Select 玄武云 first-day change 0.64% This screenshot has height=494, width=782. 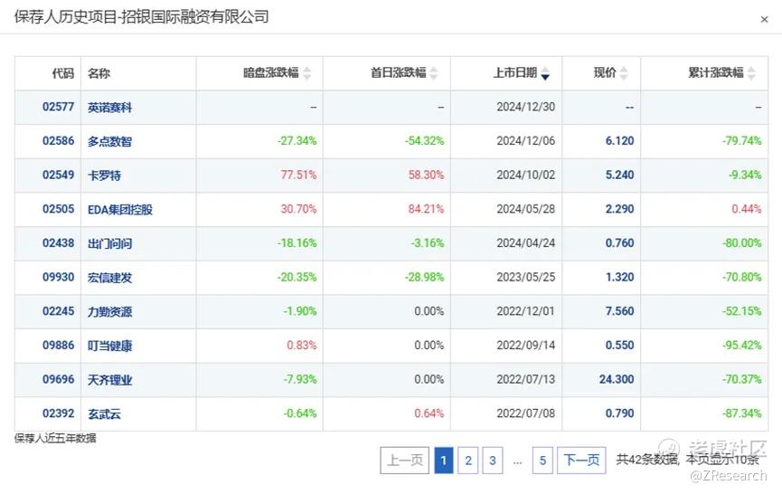pyautogui.click(x=429, y=413)
